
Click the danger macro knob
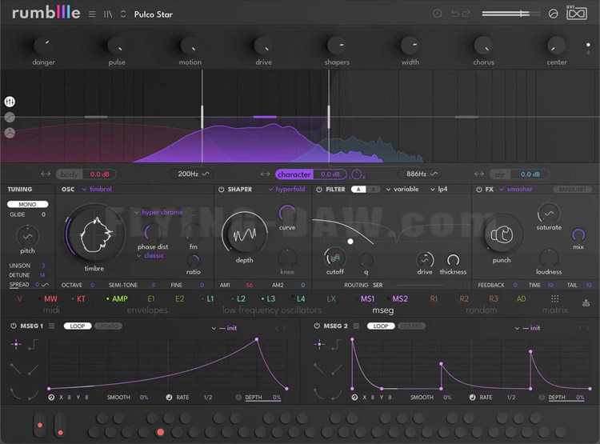(43, 46)
